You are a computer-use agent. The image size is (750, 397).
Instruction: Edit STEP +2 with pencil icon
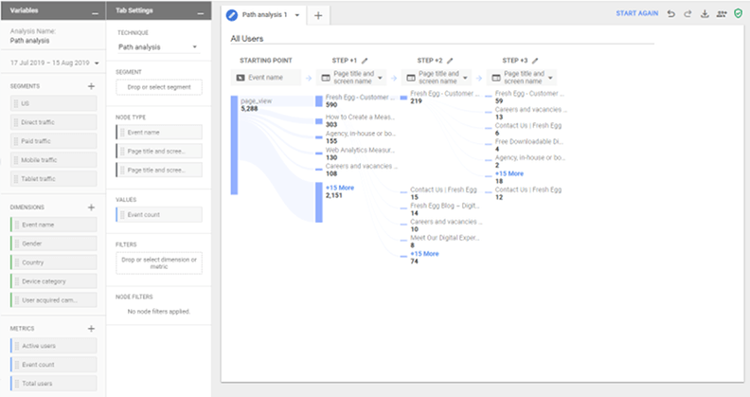tap(450, 61)
